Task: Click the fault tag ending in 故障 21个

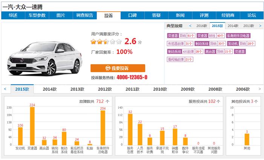Action: pos(180,59)
